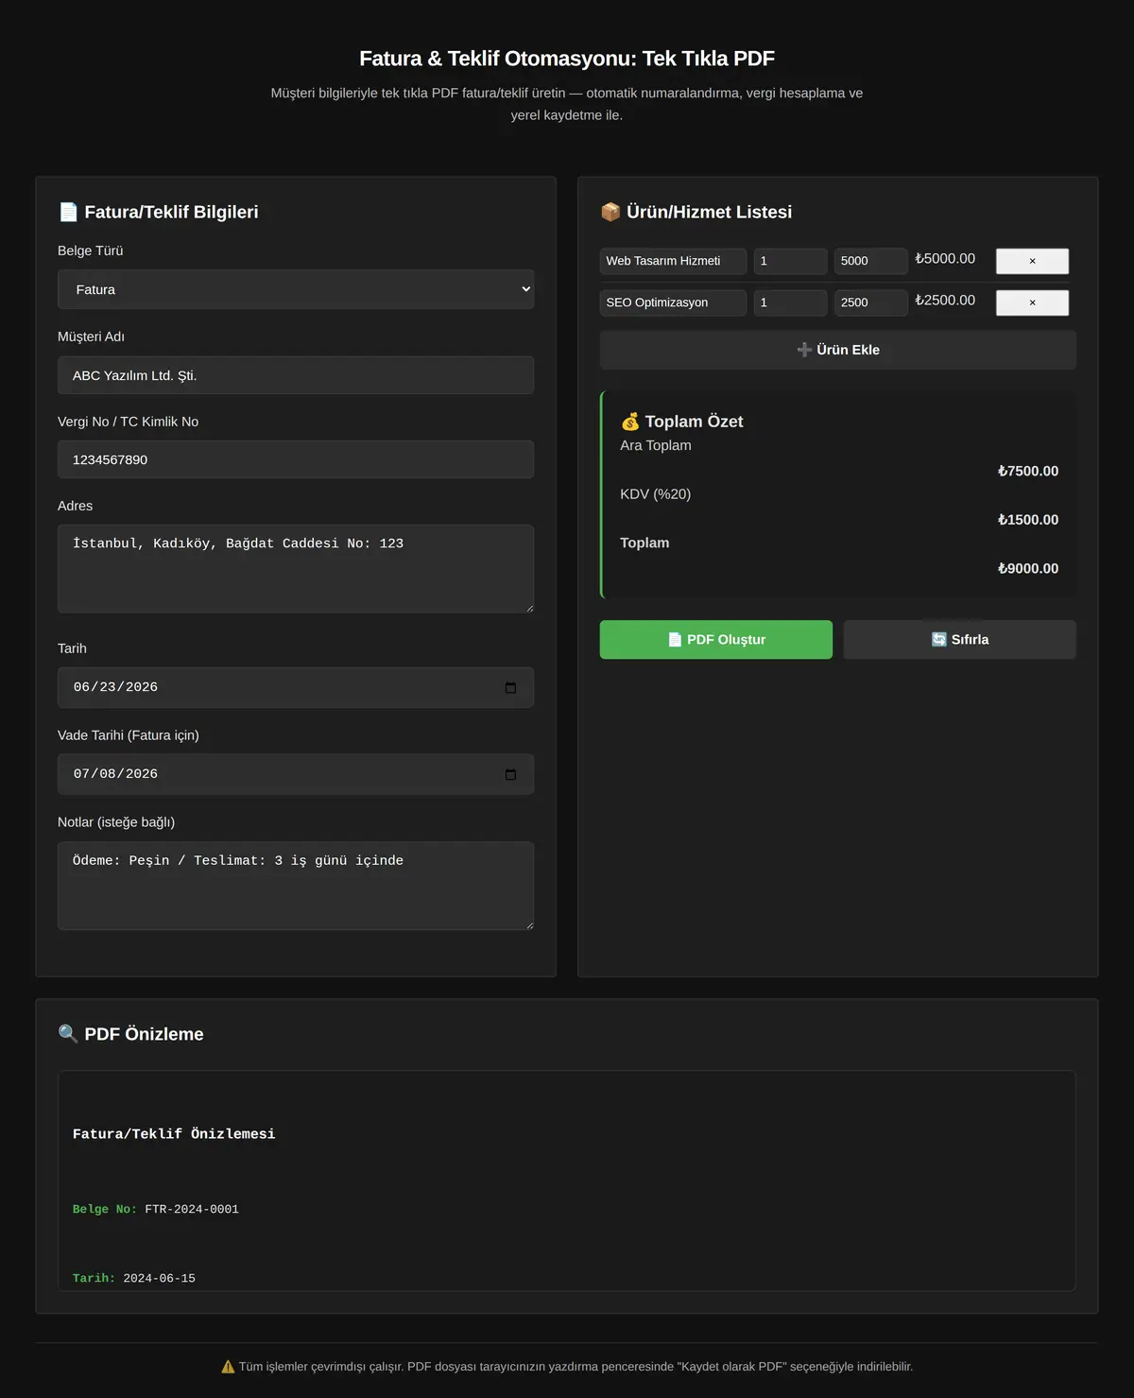Select the Vergi No / TC Kimlik field
This screenshot has height=1398, width=1134.
coord(296,459)
